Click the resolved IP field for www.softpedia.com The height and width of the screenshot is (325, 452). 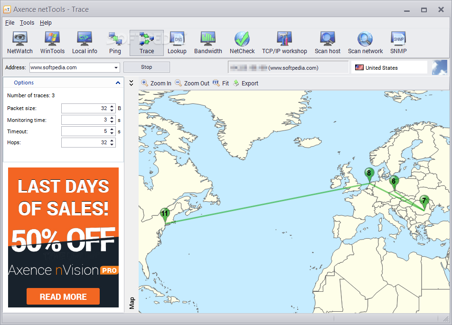pyautogui.click(x=288, y=68)
